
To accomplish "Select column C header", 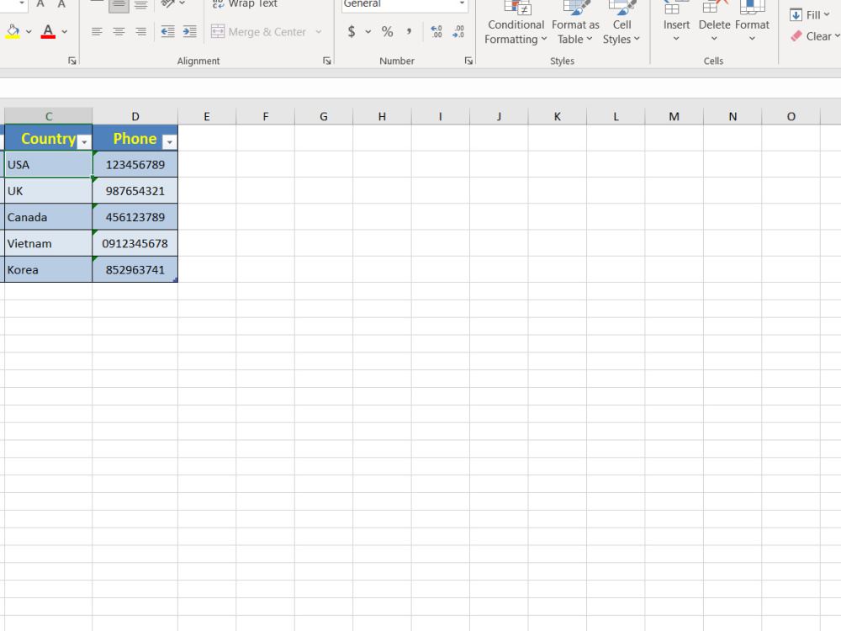I will pyautogui.click(x=48, y=116).
